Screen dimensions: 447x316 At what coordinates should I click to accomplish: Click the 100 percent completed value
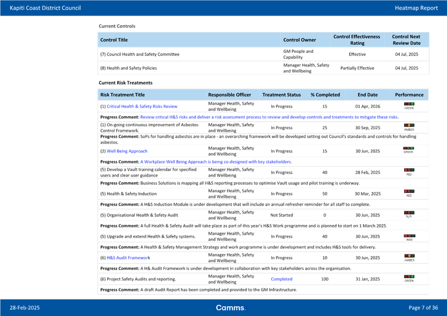point(325,279)
